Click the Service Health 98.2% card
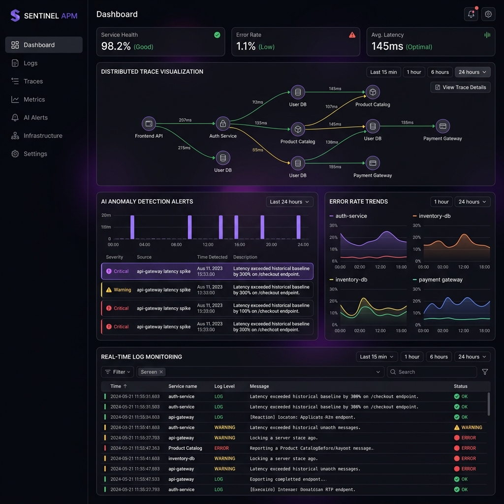Image resolution: width=504 pixels, height=504 pixels. pyautogui.click(x=160, y=42)
